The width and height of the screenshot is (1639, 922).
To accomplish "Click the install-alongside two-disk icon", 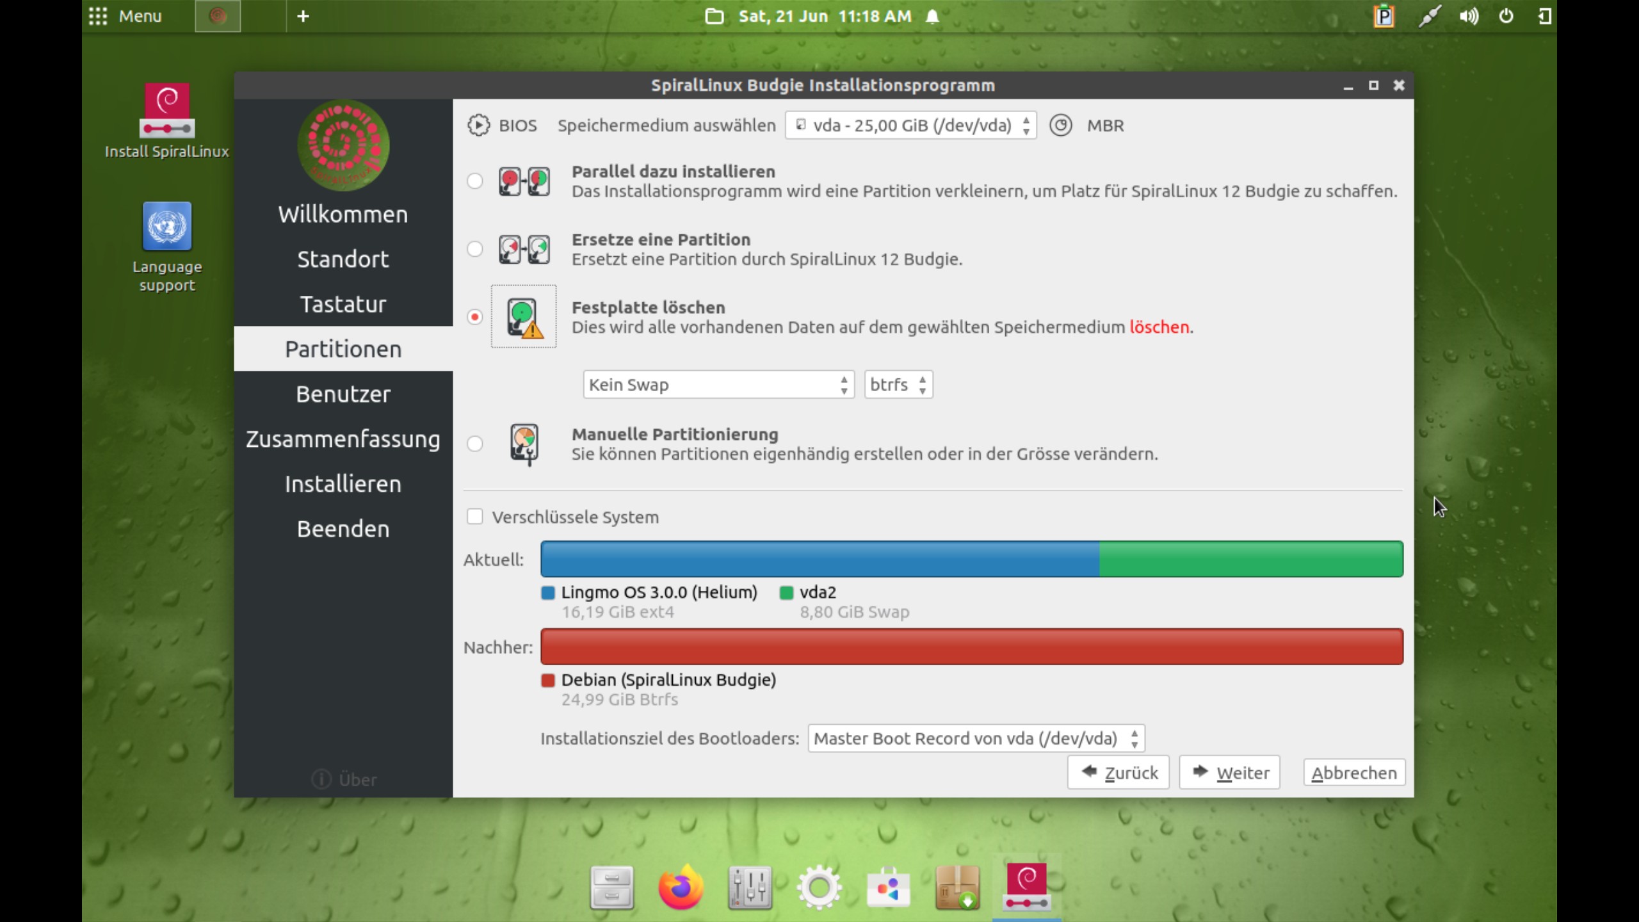I will tap(524, 182).
